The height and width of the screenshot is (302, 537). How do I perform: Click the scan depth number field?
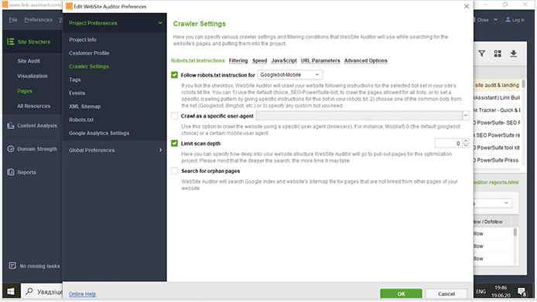click(448, 144)
